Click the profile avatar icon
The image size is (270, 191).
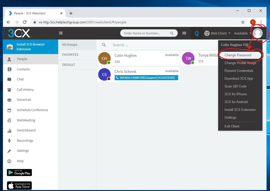click(258, 33)
